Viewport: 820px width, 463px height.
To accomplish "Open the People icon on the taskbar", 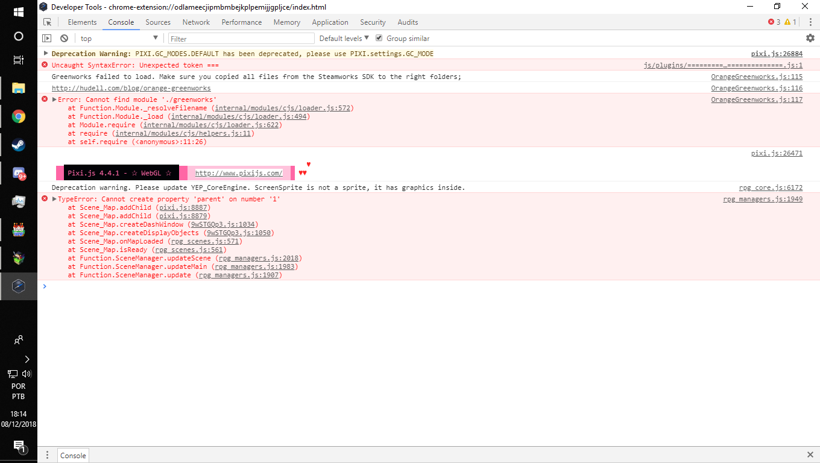I will 19,340.
